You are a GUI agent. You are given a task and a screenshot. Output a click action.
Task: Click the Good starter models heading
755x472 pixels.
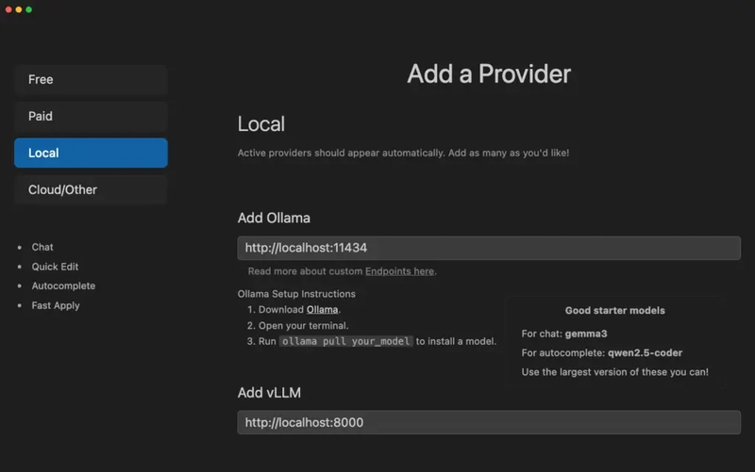pyautogui.click(x=615, y=311)
